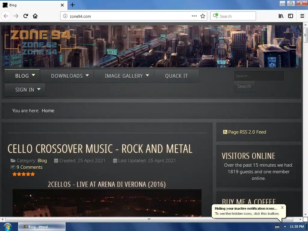The width and height of the screenshot is (308, 231).
Task: Click the scroll down arrow
Action: point(305,214)
